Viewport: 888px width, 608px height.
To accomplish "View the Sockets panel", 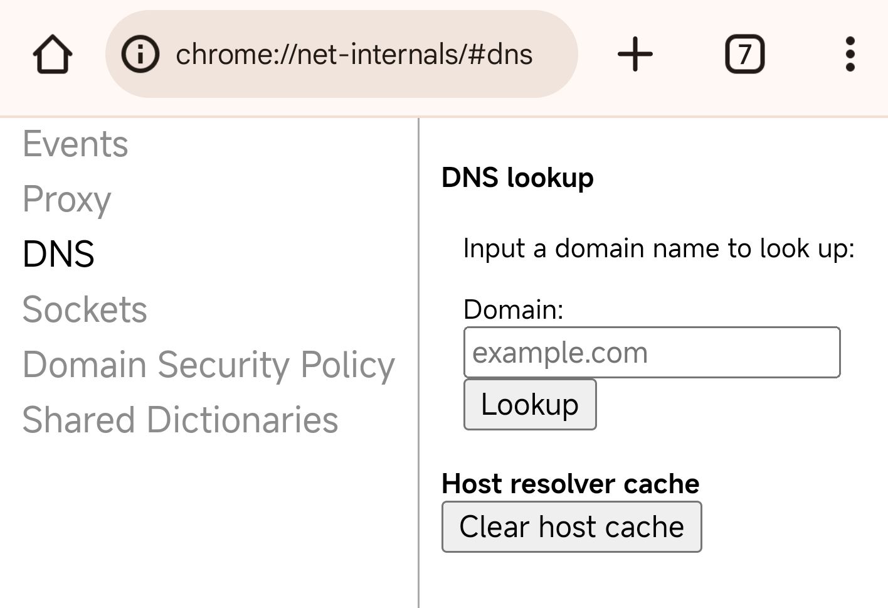I will coord(85,309).
